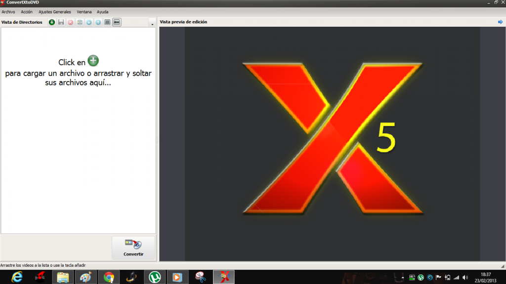Save project with the floppy disk icon
The image size is (506, 284).
[x=61, y=22]
